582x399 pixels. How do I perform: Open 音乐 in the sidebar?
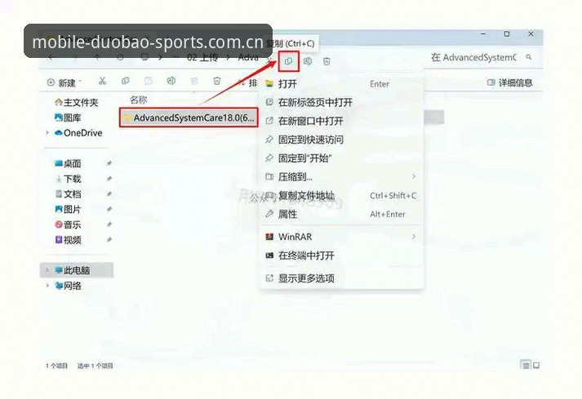(x=68, y=224)
